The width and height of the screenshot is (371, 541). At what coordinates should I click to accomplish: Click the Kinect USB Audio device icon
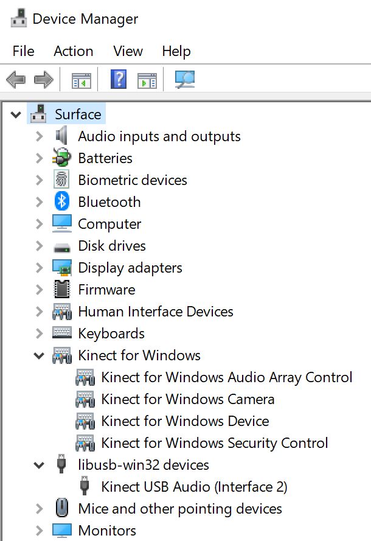[x=85, y=487]
